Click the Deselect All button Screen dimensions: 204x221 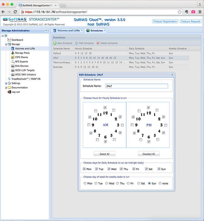[x=149, y=154]
